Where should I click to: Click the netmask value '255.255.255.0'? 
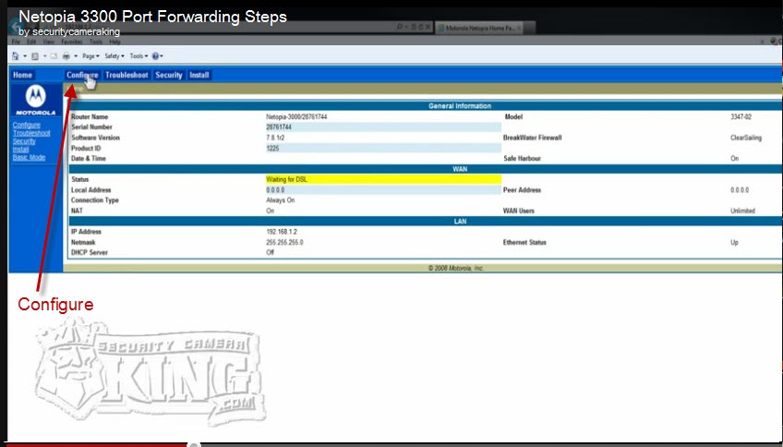pyautogui.click(x=284, y=242)
